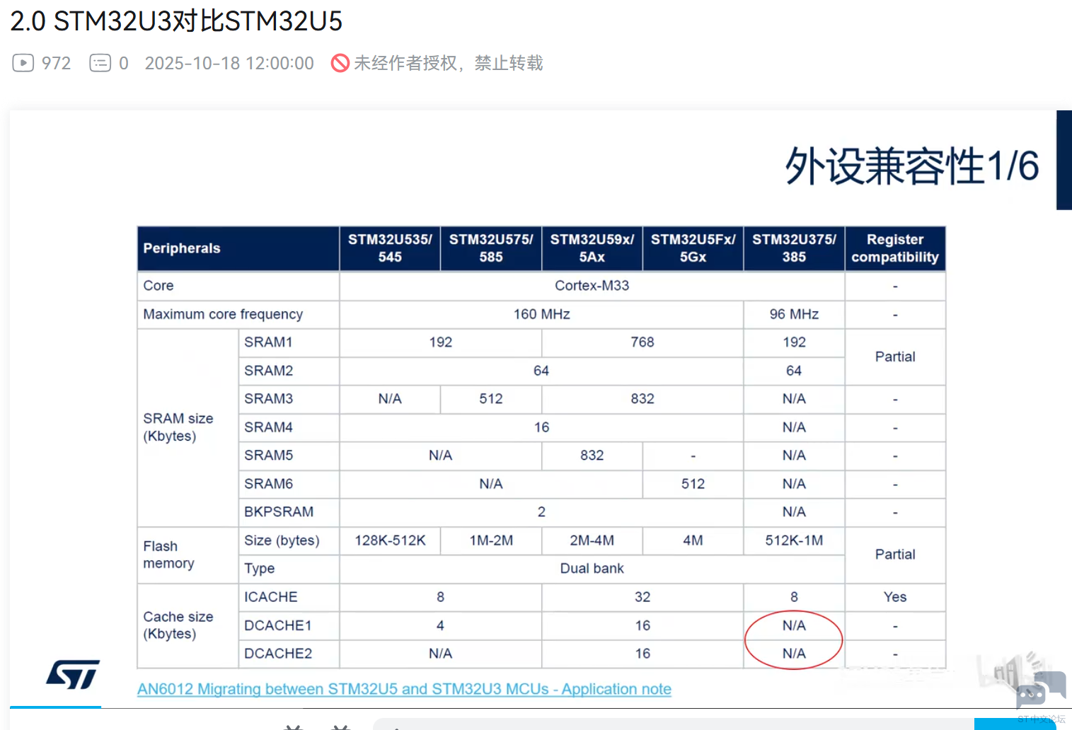Click the video play count icon

pos(23,63)
